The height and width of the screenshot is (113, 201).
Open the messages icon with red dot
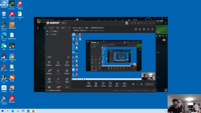pyautogui.click(x=132, y=23)
